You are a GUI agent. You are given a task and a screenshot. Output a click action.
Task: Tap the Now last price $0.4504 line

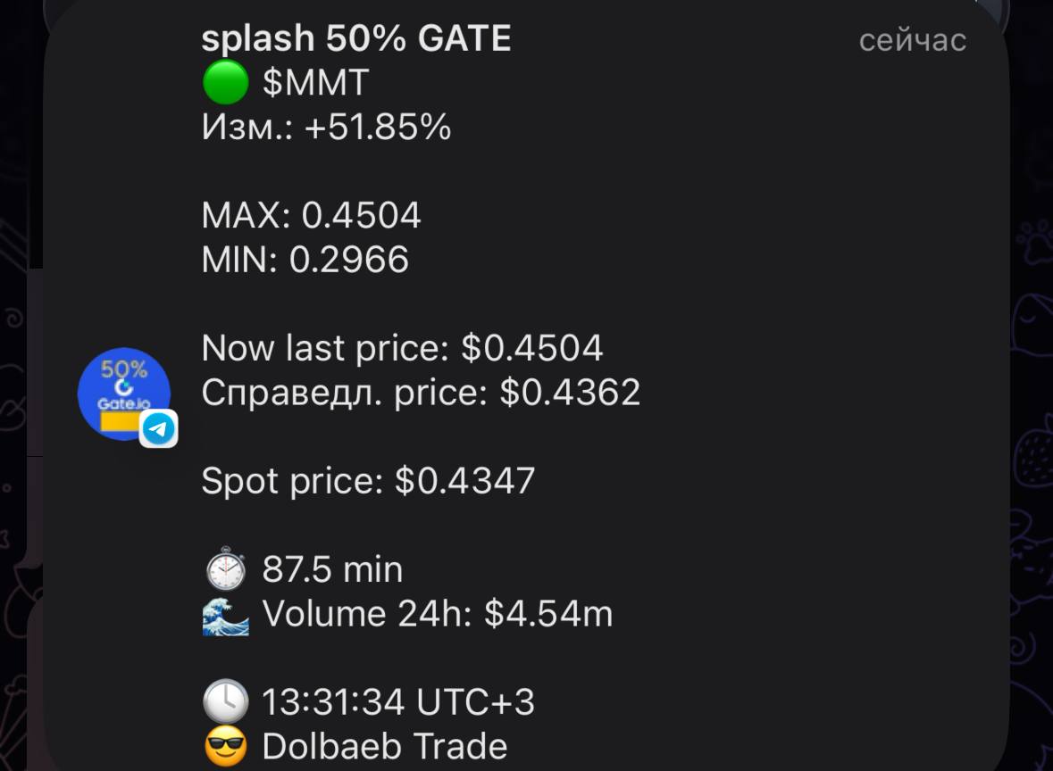point(402,348)
